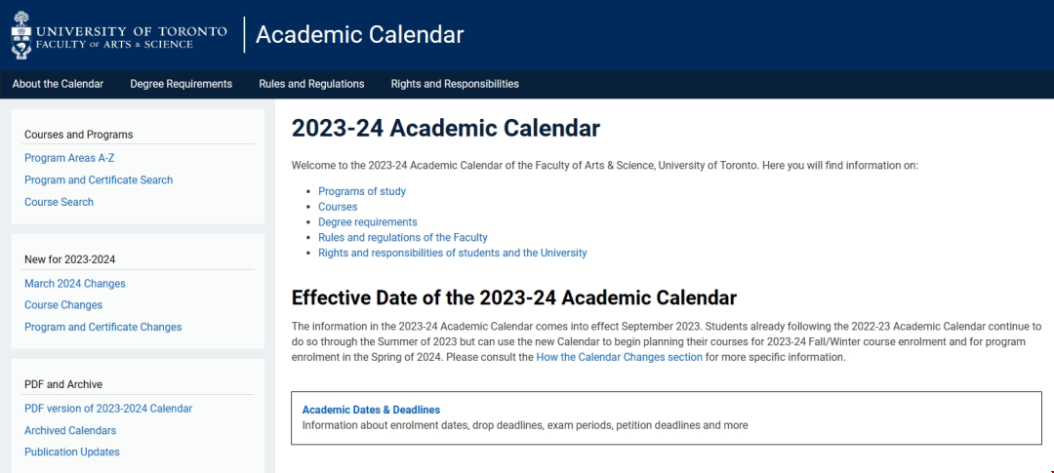Open the About the Calendar menu
Image resolution: width=1054 pixels, height=473 pixels.
tap(58, 84)
